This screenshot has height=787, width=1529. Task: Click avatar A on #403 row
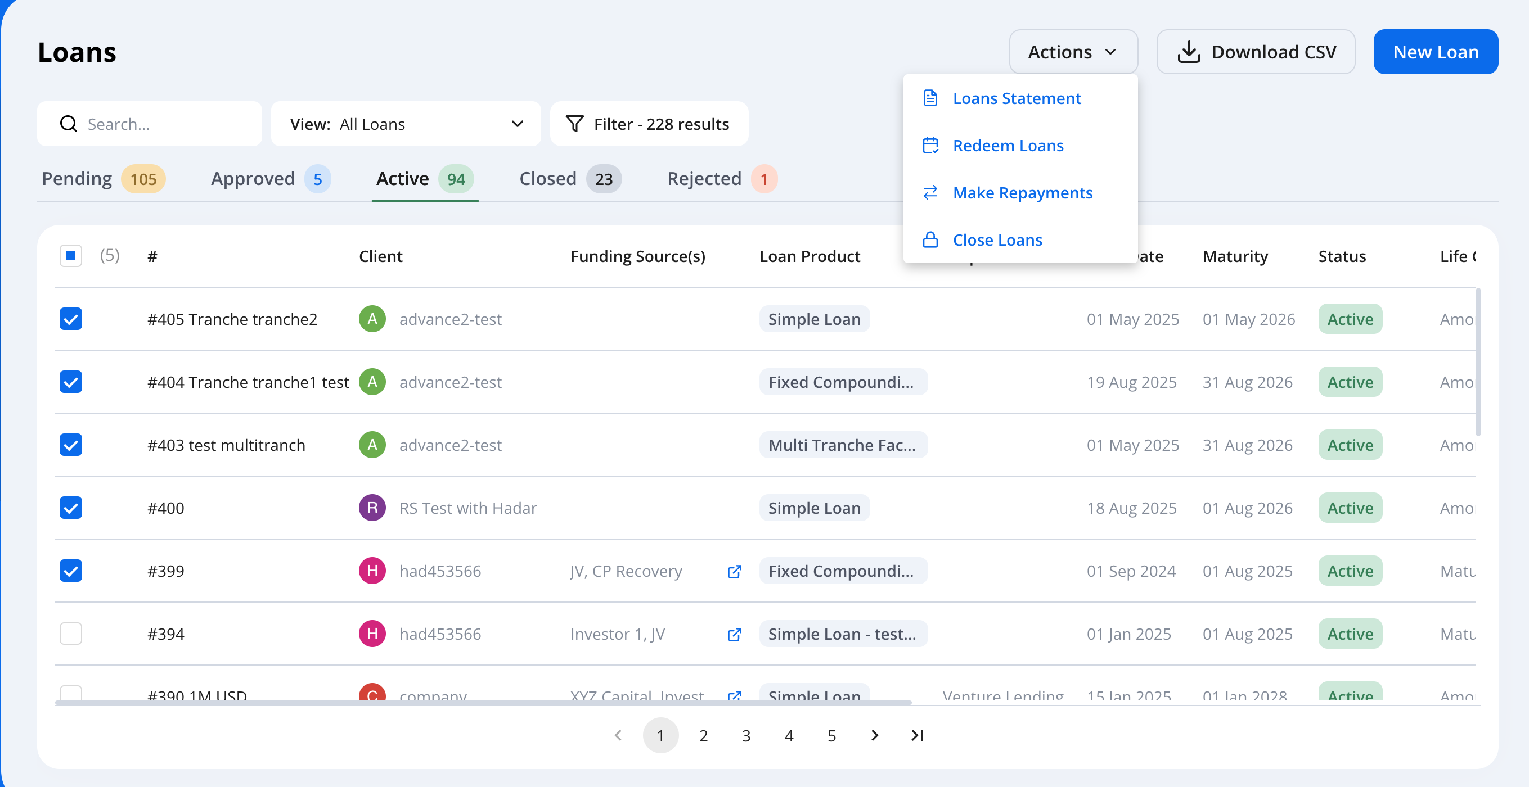click(372, 445)
